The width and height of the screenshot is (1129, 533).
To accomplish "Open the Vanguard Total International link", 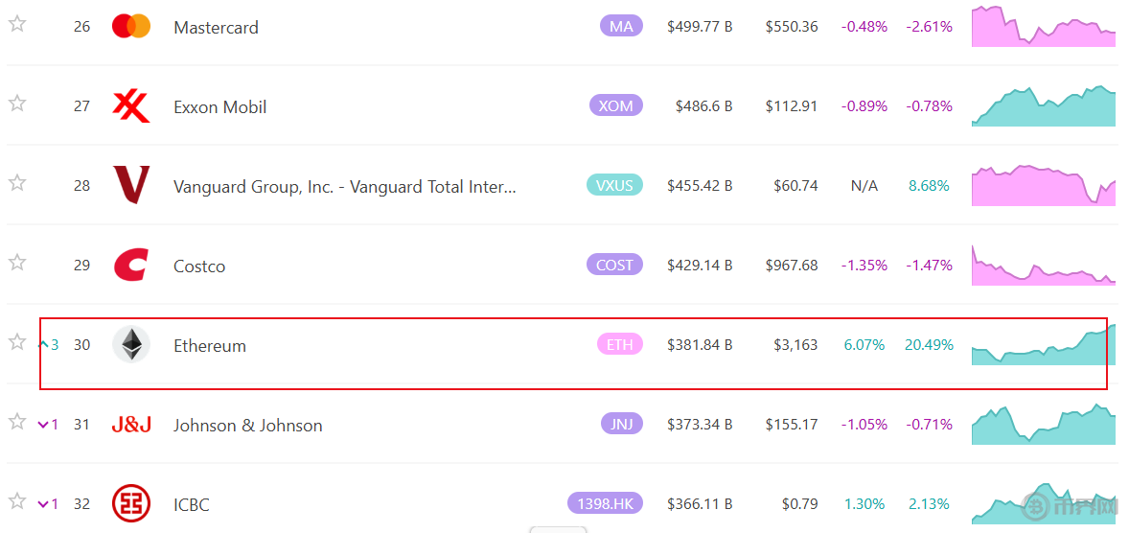I will (345, 187).
